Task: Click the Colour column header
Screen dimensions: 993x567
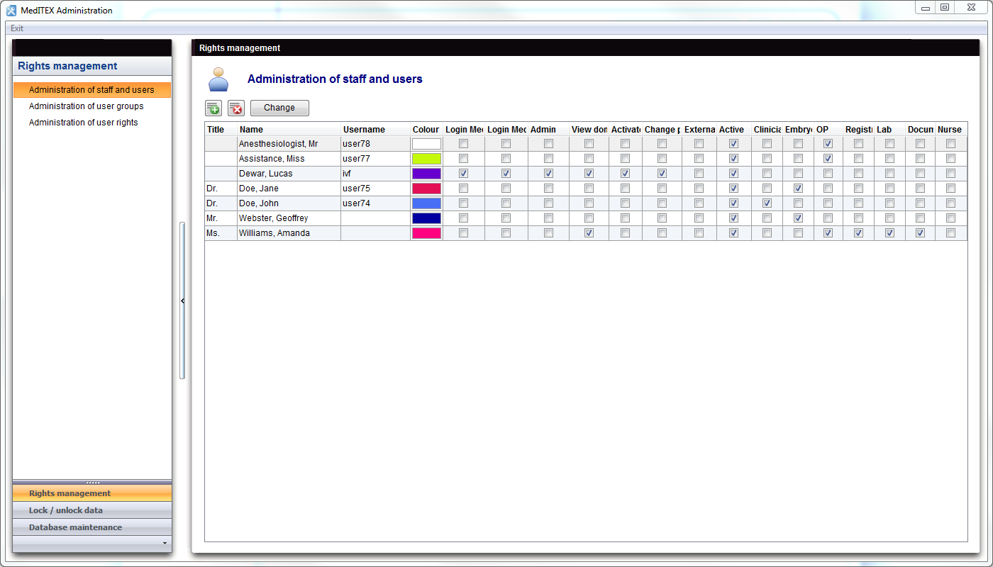Action: [426, 130]
